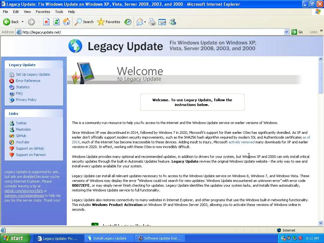Screen dimensions: 324x243
Task: Open the FAQ sidebar link
Action: tap(19, 93)
